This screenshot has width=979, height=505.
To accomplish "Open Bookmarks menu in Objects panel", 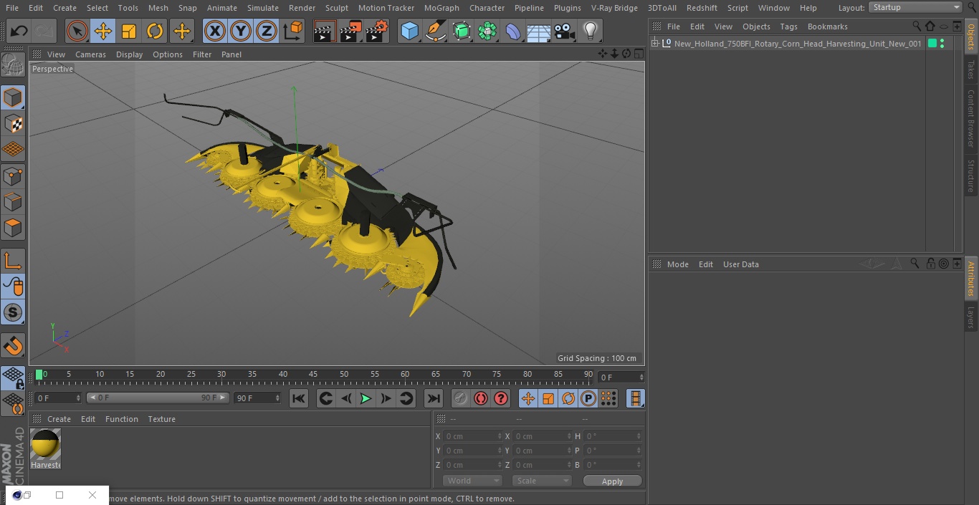I will coord(828,27).
